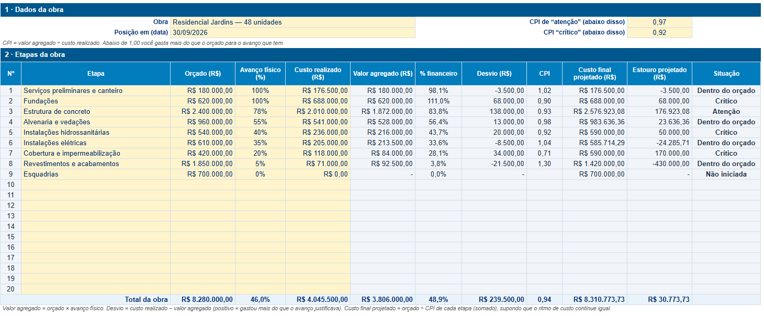Select the CPI "crítico" threshold value cell

pos(659,32)
